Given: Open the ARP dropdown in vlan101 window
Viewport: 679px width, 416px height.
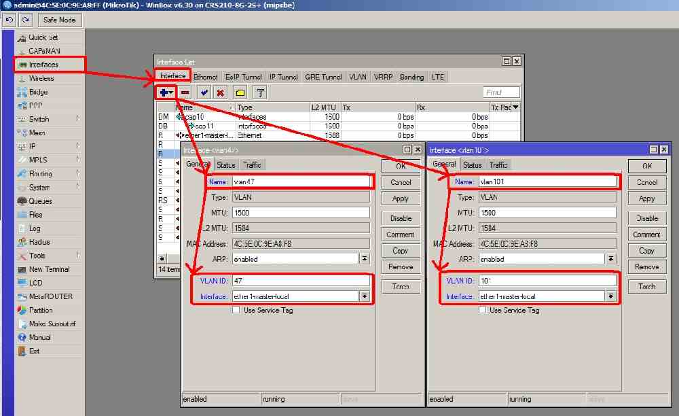Looking at the screenshot, I should 610,259.
